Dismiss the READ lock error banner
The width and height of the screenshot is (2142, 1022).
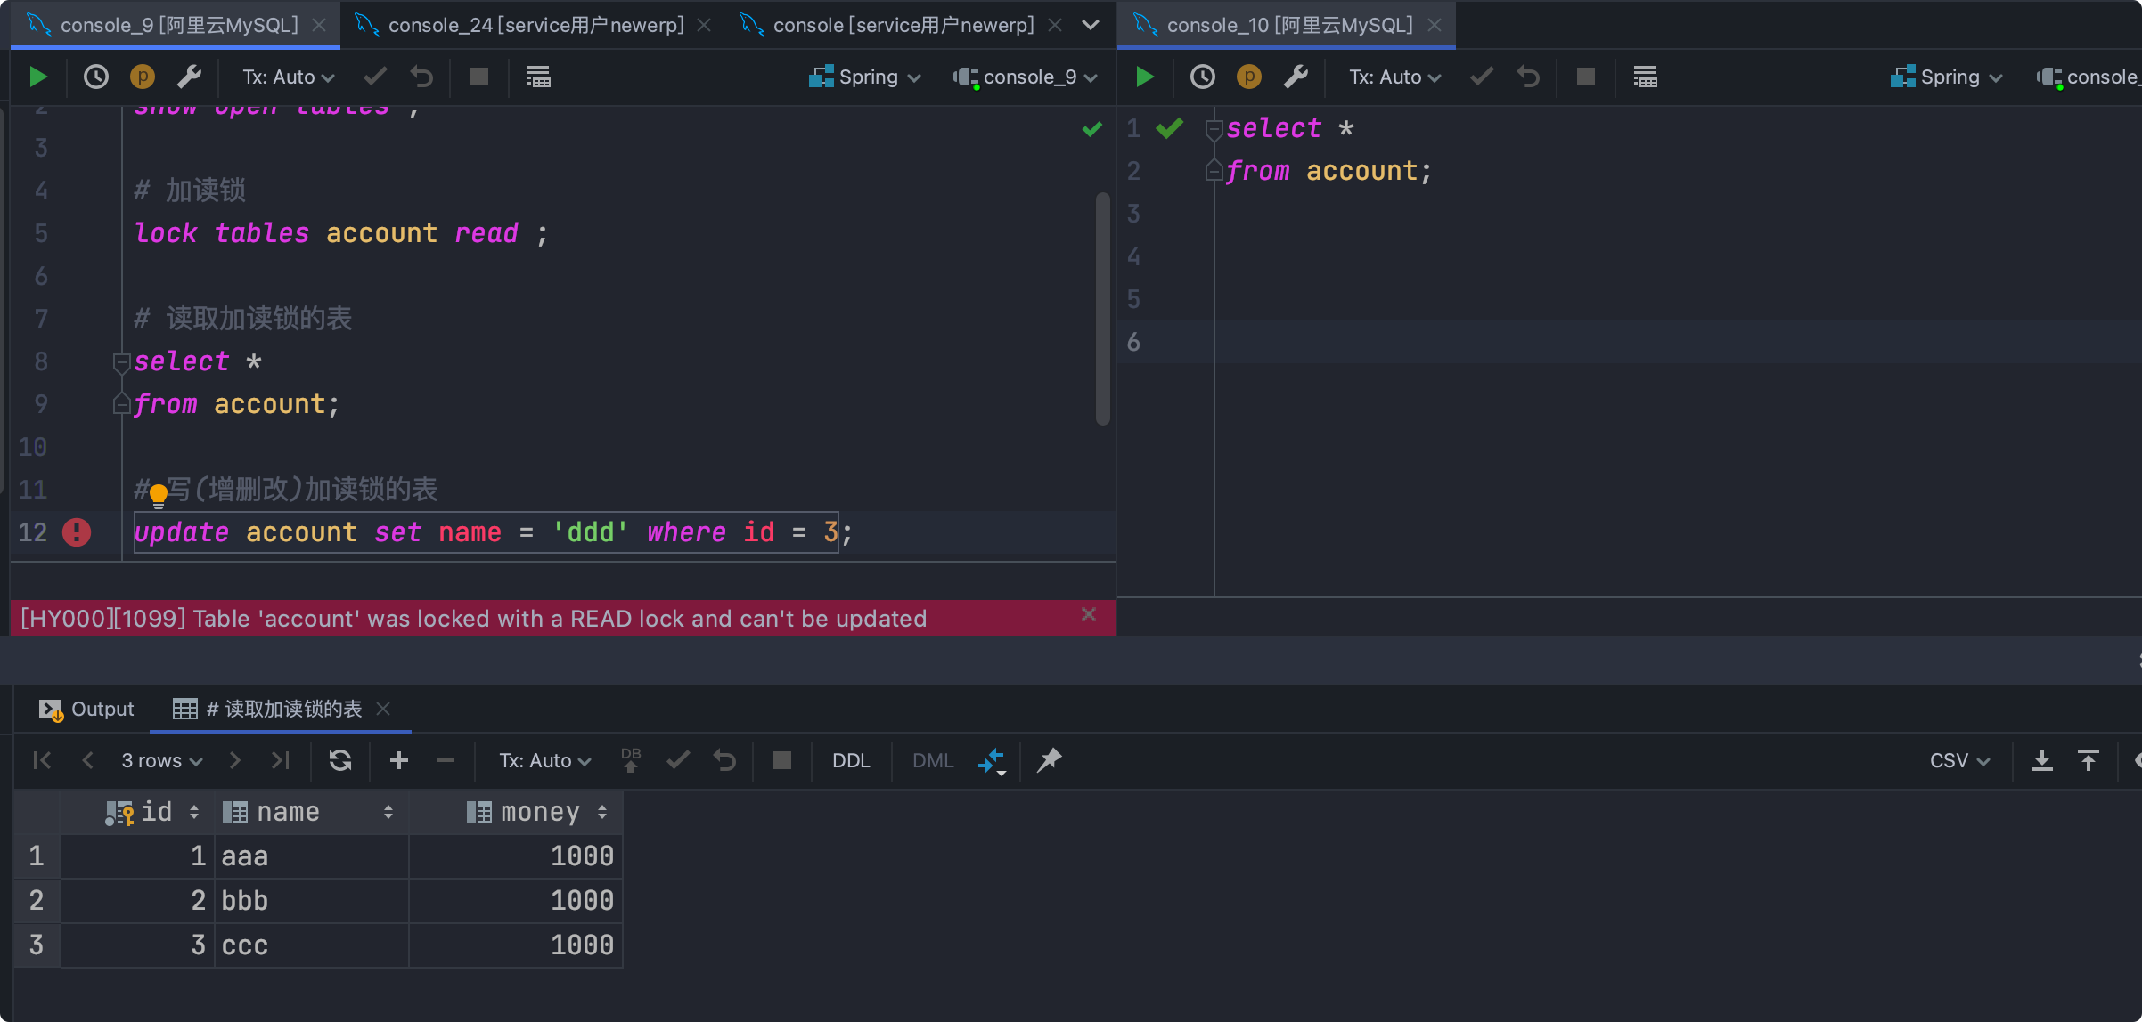point(1088,614)
